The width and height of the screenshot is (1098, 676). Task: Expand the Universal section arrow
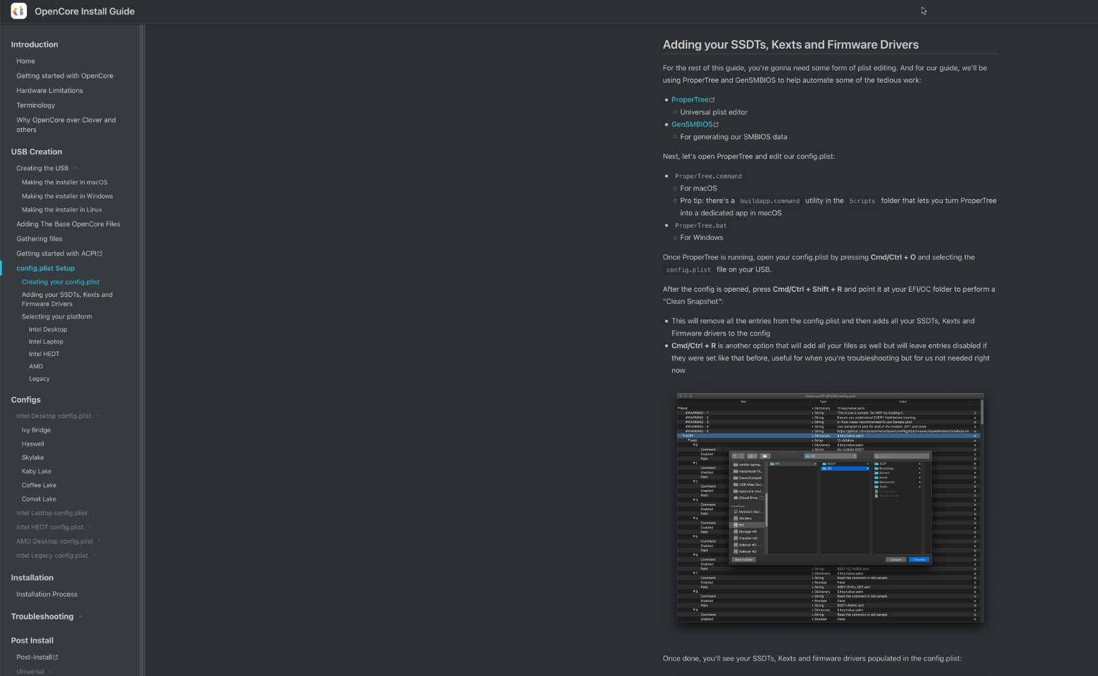tap(51, 672)
